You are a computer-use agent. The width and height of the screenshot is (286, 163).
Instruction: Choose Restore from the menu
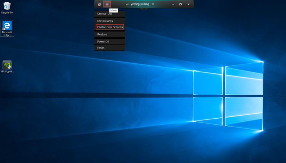(102, 34)
